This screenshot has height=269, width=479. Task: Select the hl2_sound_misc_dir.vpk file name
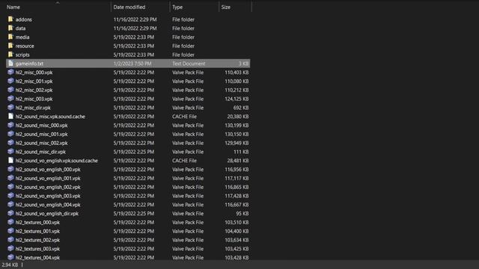[x=40, y=152]
